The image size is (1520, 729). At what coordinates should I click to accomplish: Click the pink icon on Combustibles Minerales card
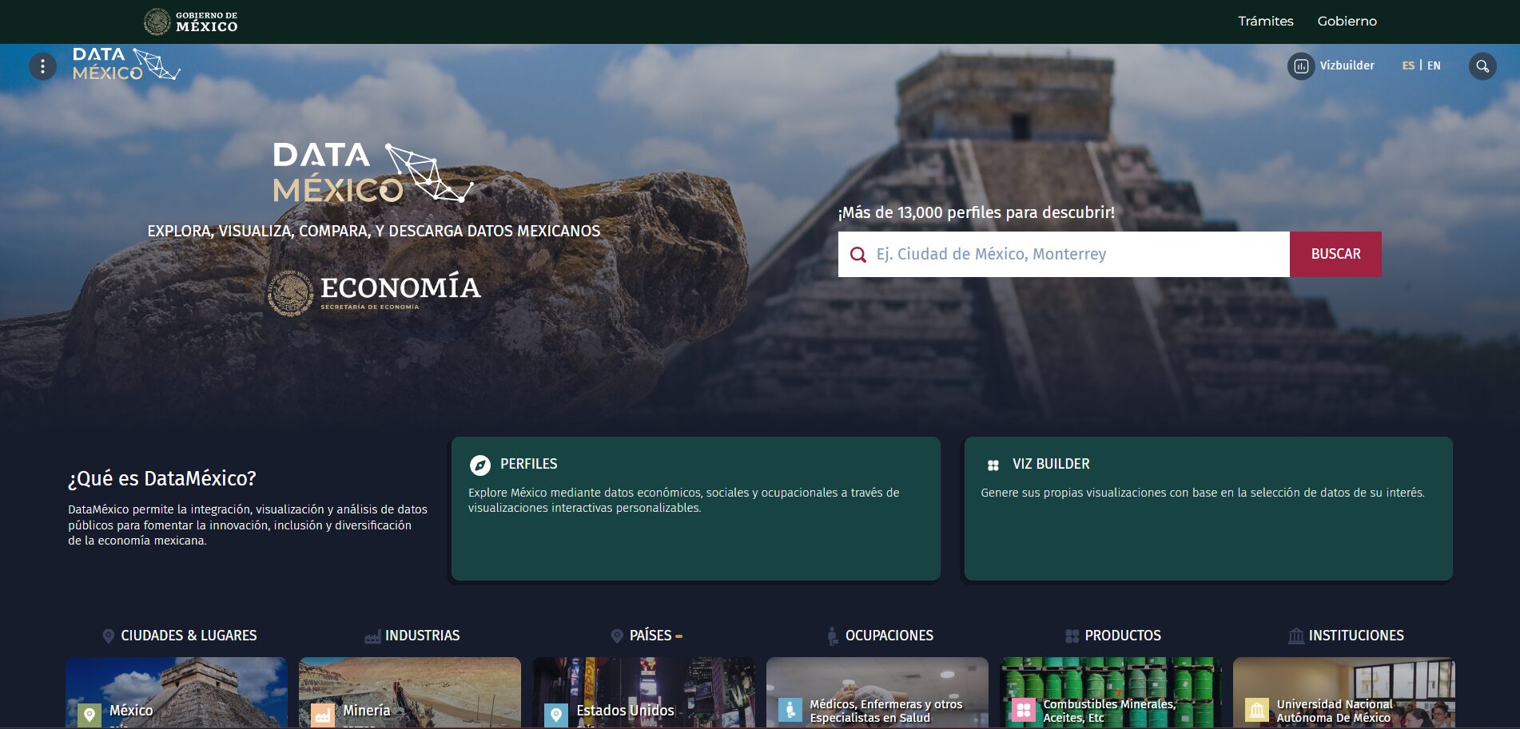tap(1023, 710)
